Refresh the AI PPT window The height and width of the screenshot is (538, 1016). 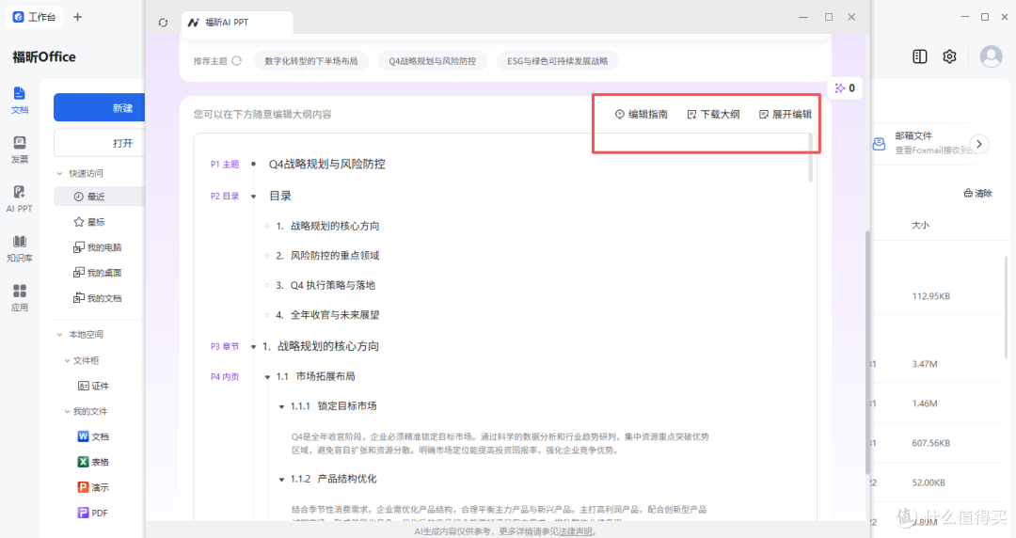point(164,23)
